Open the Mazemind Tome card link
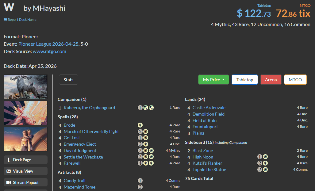This screenshot has width=315, height=191. pyautogui.click(x=79, y=187)
